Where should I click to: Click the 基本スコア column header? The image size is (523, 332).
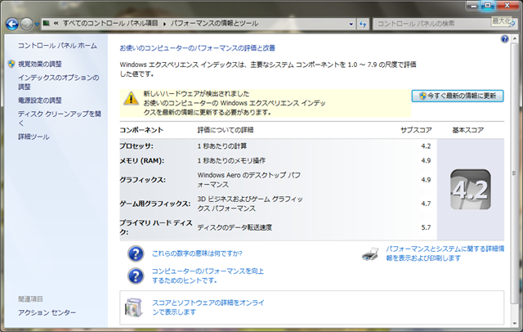[x=468, y=130]
